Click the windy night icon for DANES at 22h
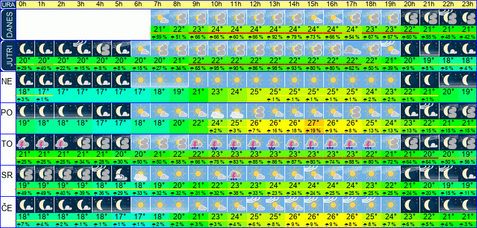The image size is (477, 228). (448, 17)
